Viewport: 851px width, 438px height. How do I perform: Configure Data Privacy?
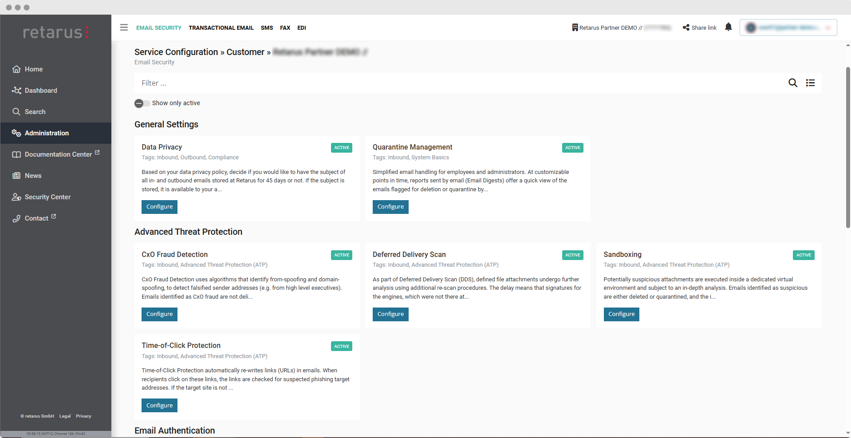point(159,207)
